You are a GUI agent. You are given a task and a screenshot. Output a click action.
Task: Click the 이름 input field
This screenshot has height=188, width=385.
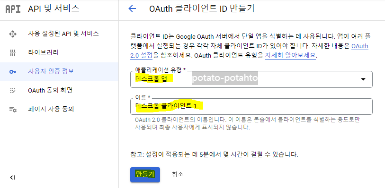click(x=251, y=106)
